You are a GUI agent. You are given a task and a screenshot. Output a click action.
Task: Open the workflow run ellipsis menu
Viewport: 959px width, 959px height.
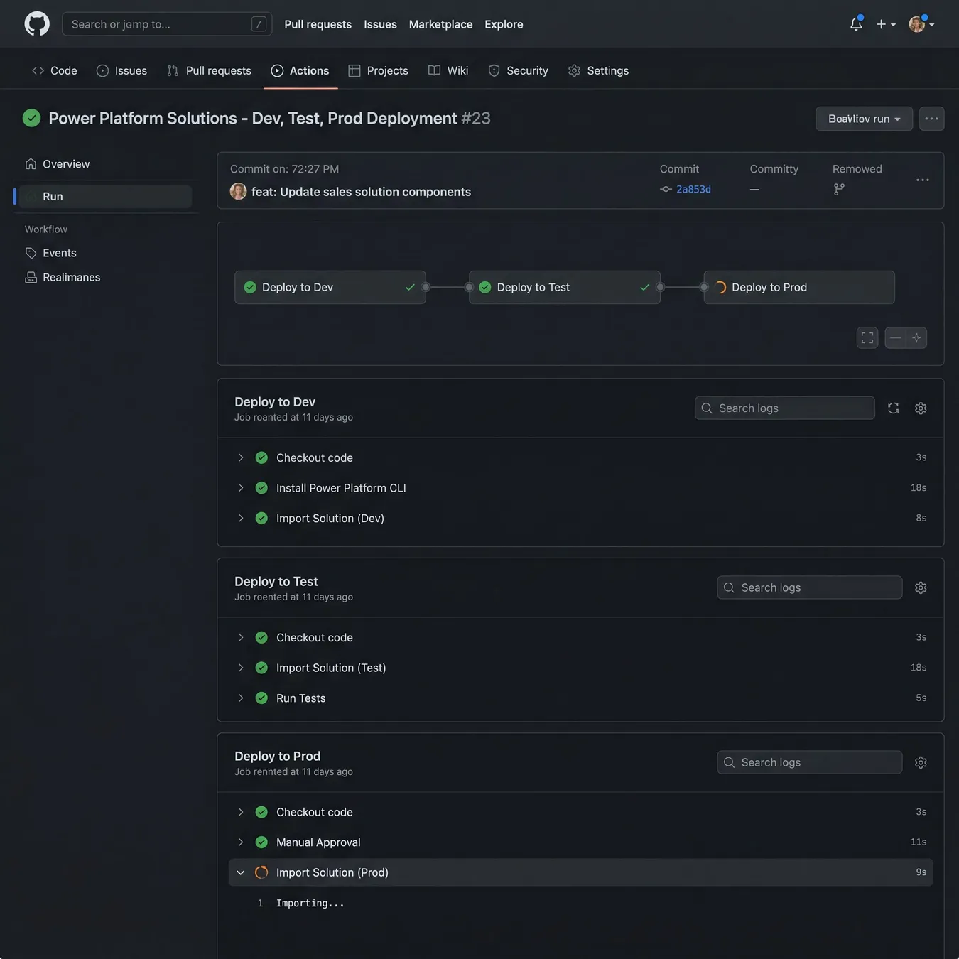[931, 119]
